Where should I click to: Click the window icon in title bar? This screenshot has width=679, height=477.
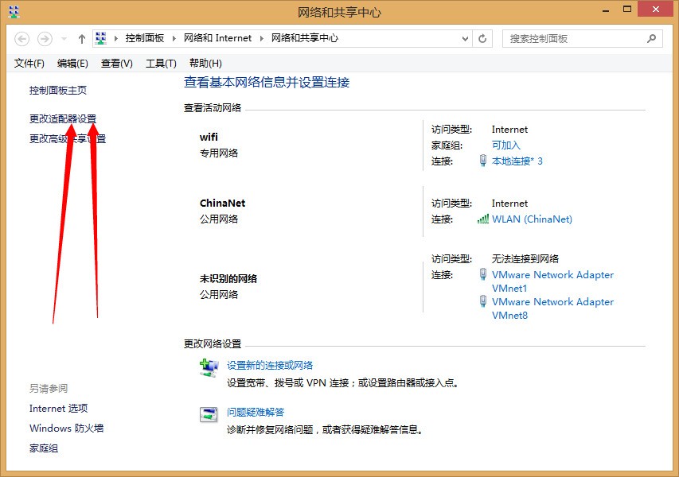pyautogui.click(x=14, y=12)
